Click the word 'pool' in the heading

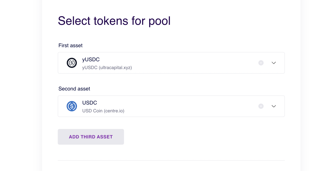click(159, 21)
